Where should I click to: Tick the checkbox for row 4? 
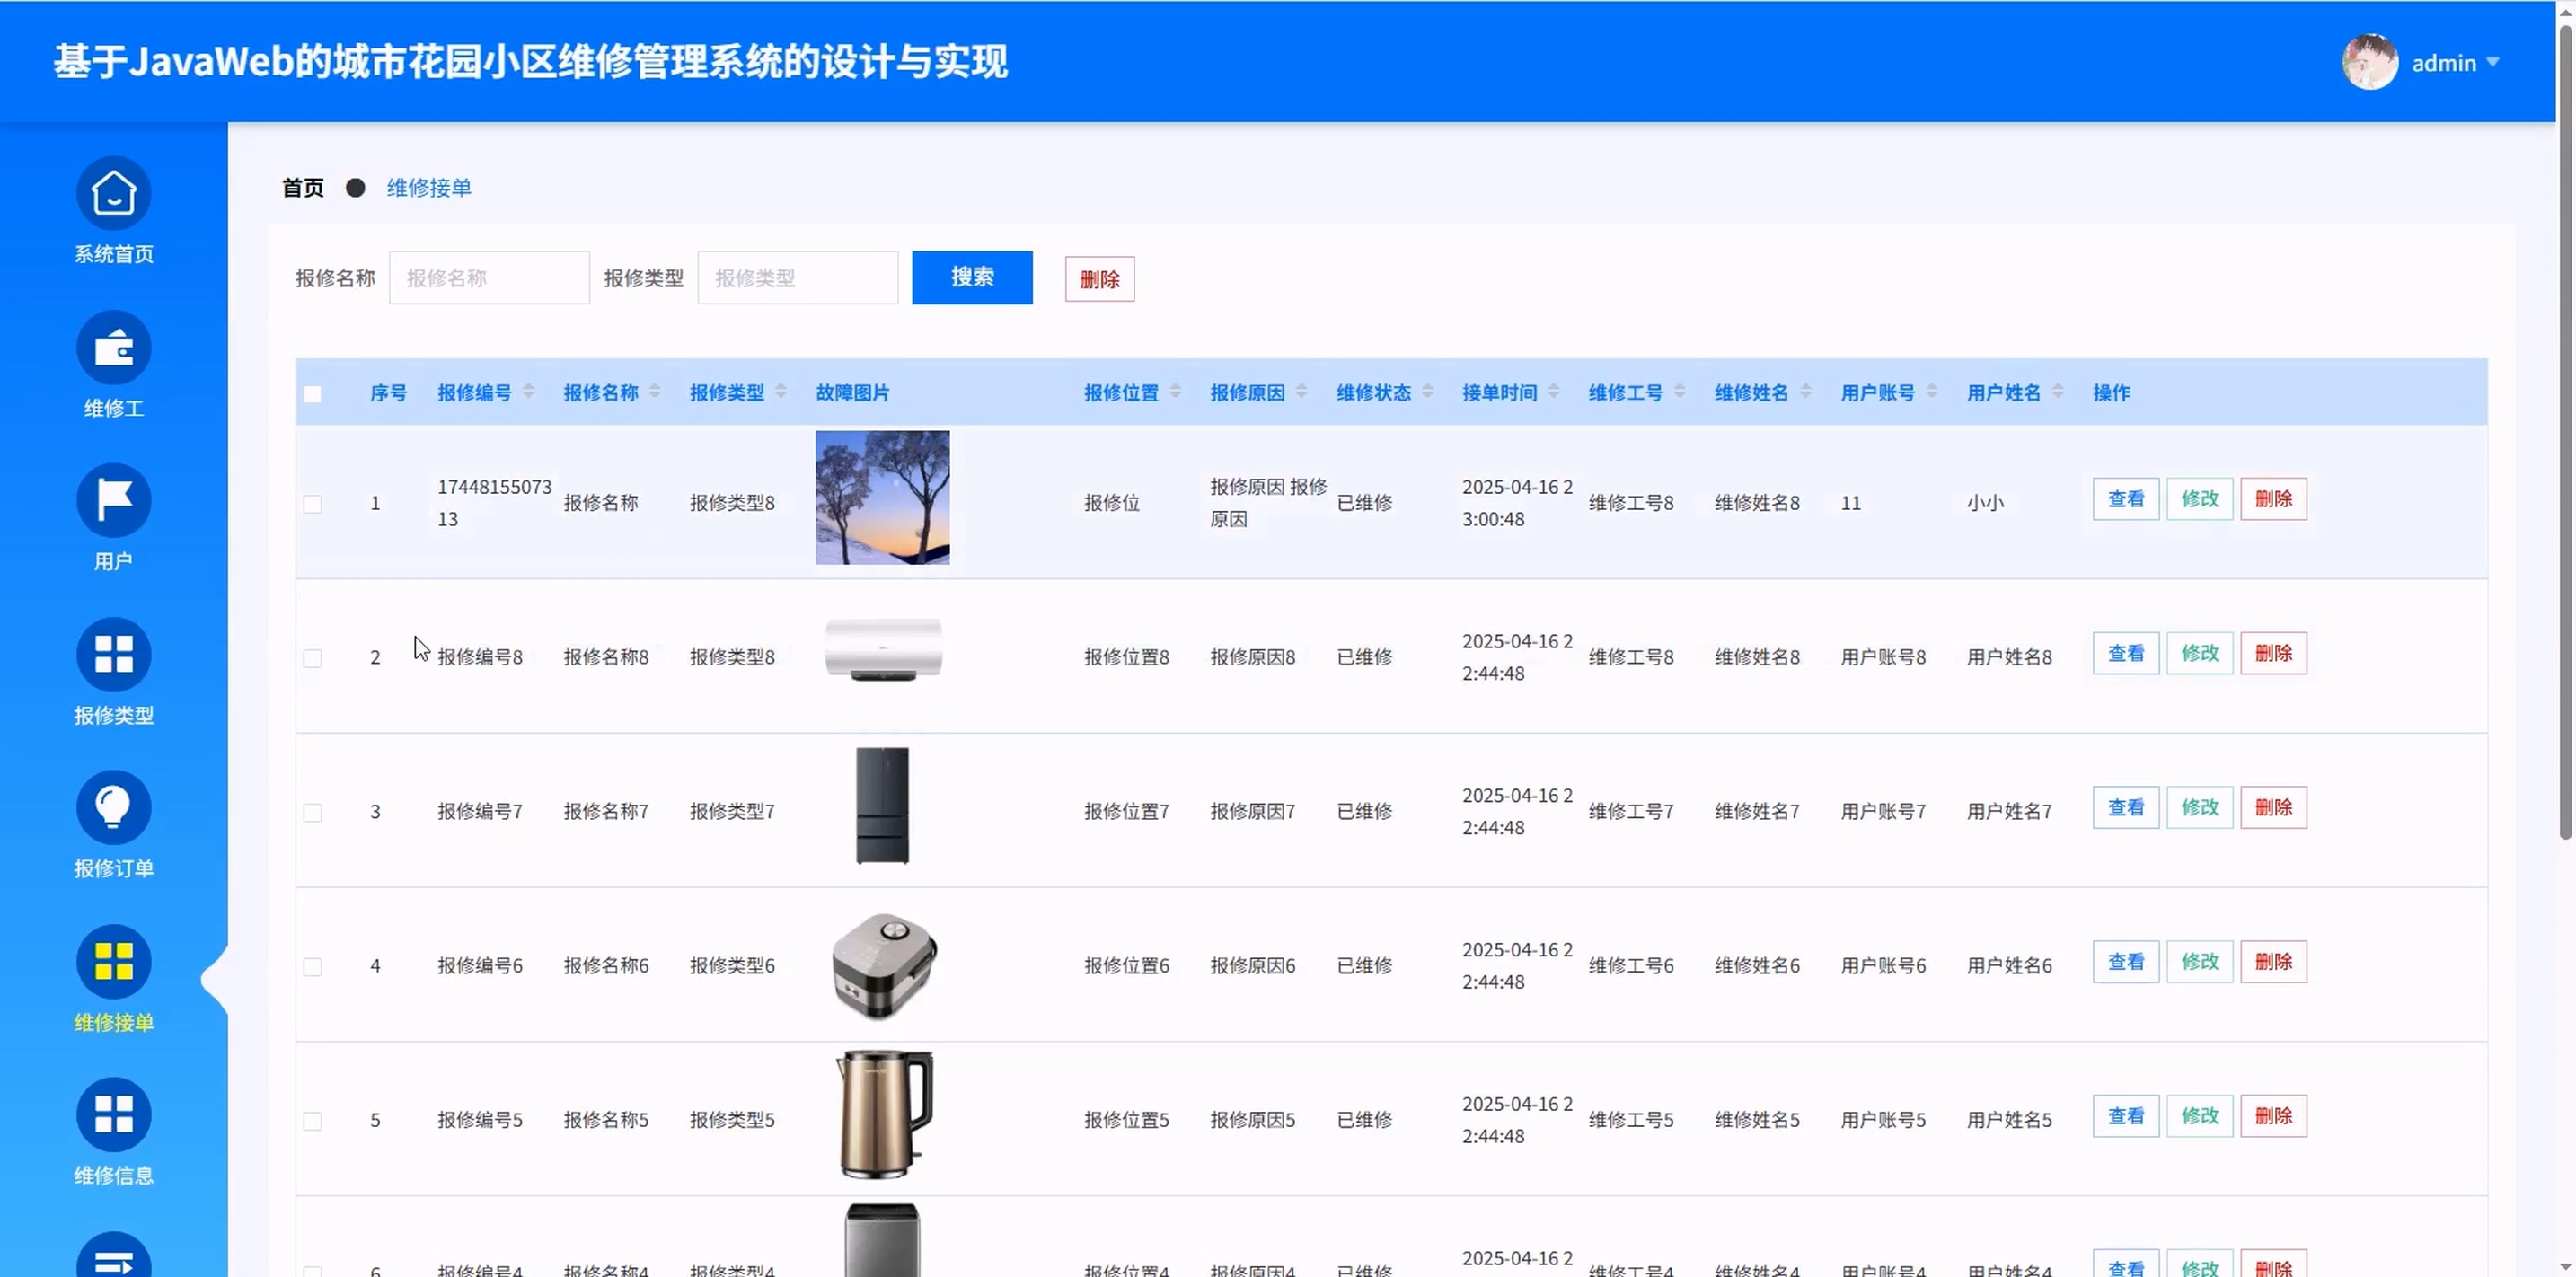click(313, 967)
